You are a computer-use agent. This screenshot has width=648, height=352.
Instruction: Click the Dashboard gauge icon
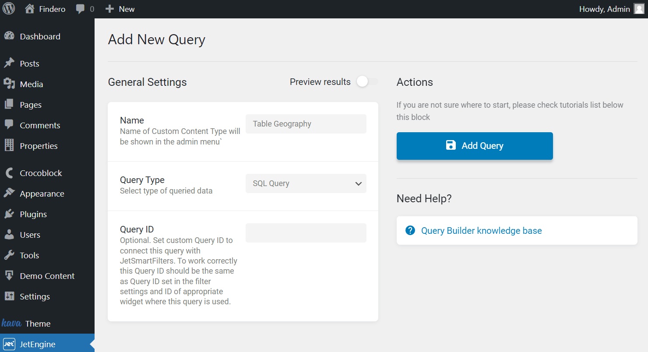coord(9,36)
